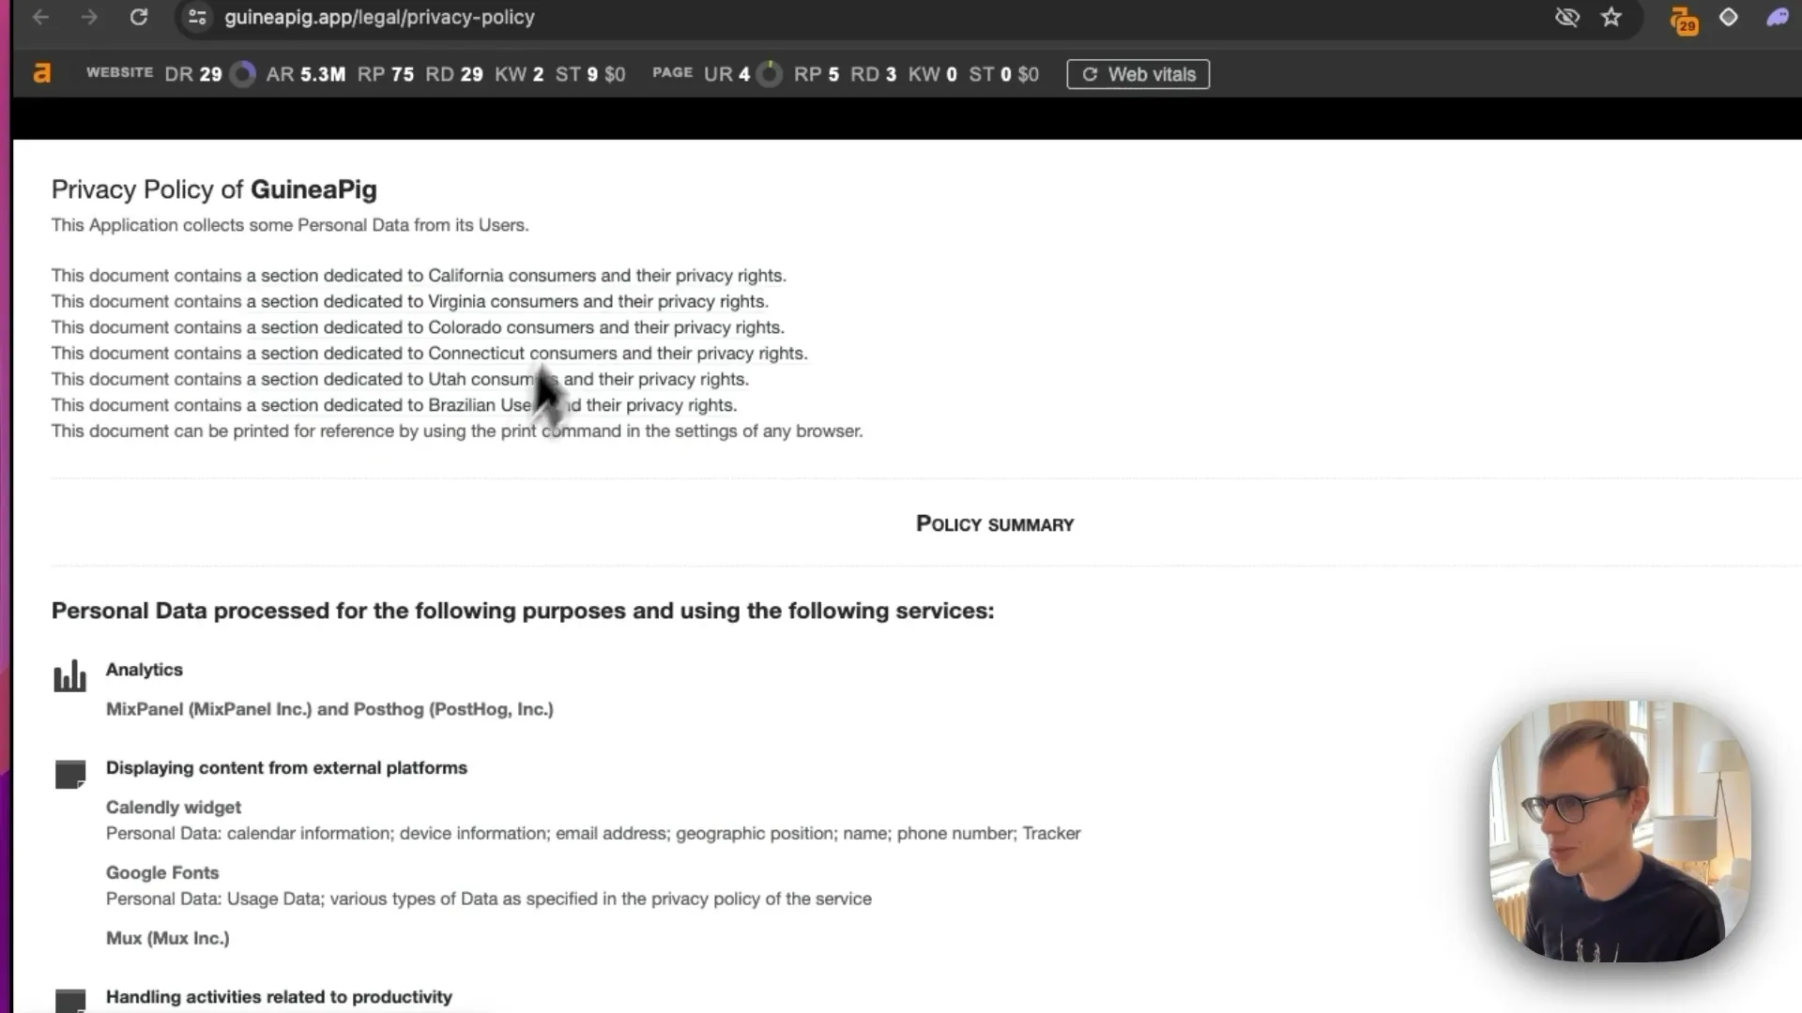Screen dimensions: 1802x1013
Task: Click the Privacy Policy of GuineaPig title
Action: tap(214, 189)
